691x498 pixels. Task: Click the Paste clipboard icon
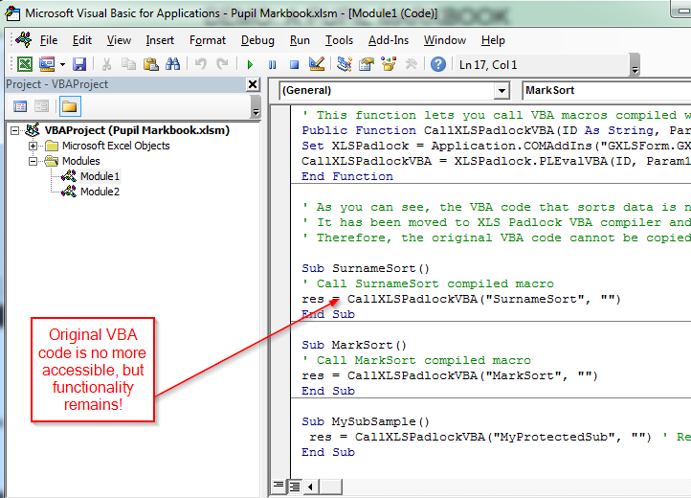click(x=150, y=64)
